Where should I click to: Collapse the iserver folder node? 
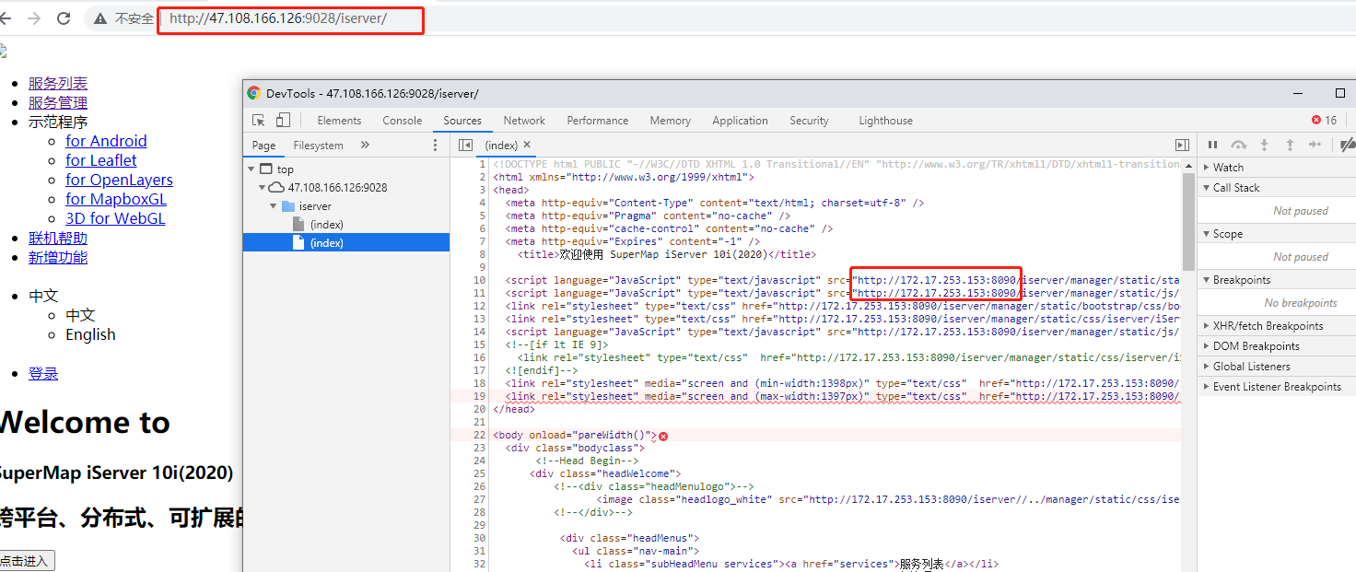point(273,206)
